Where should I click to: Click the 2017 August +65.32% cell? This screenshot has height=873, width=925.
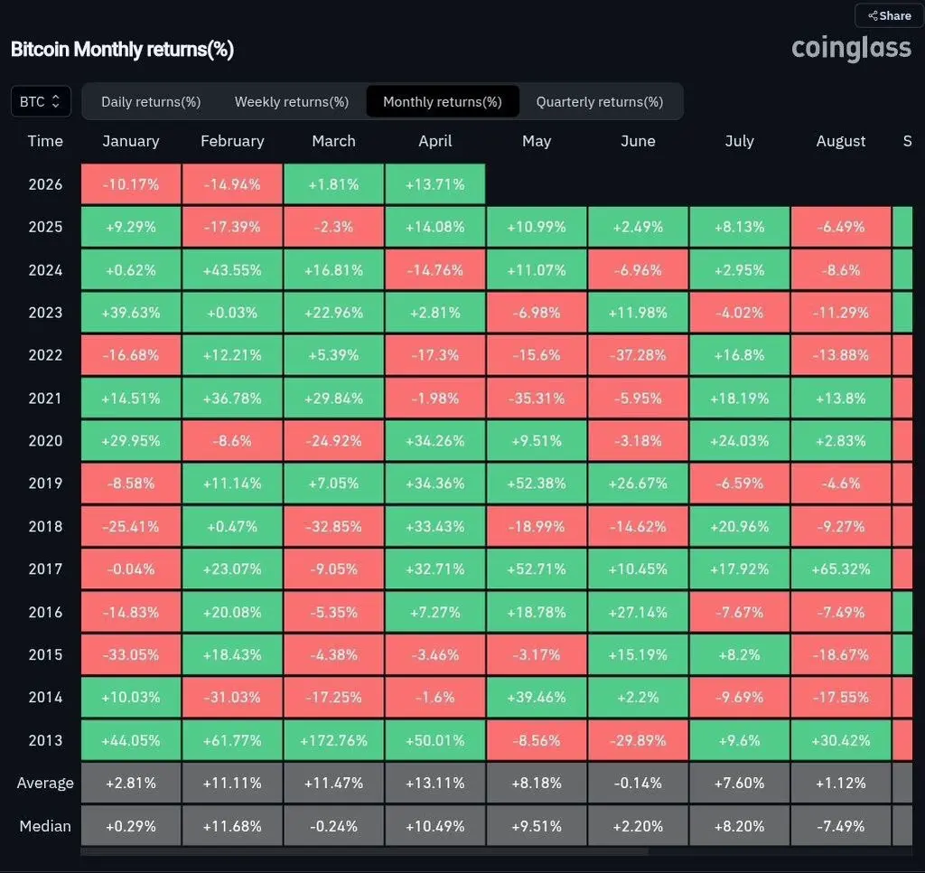pyautogui.click(x=841, y=569)
